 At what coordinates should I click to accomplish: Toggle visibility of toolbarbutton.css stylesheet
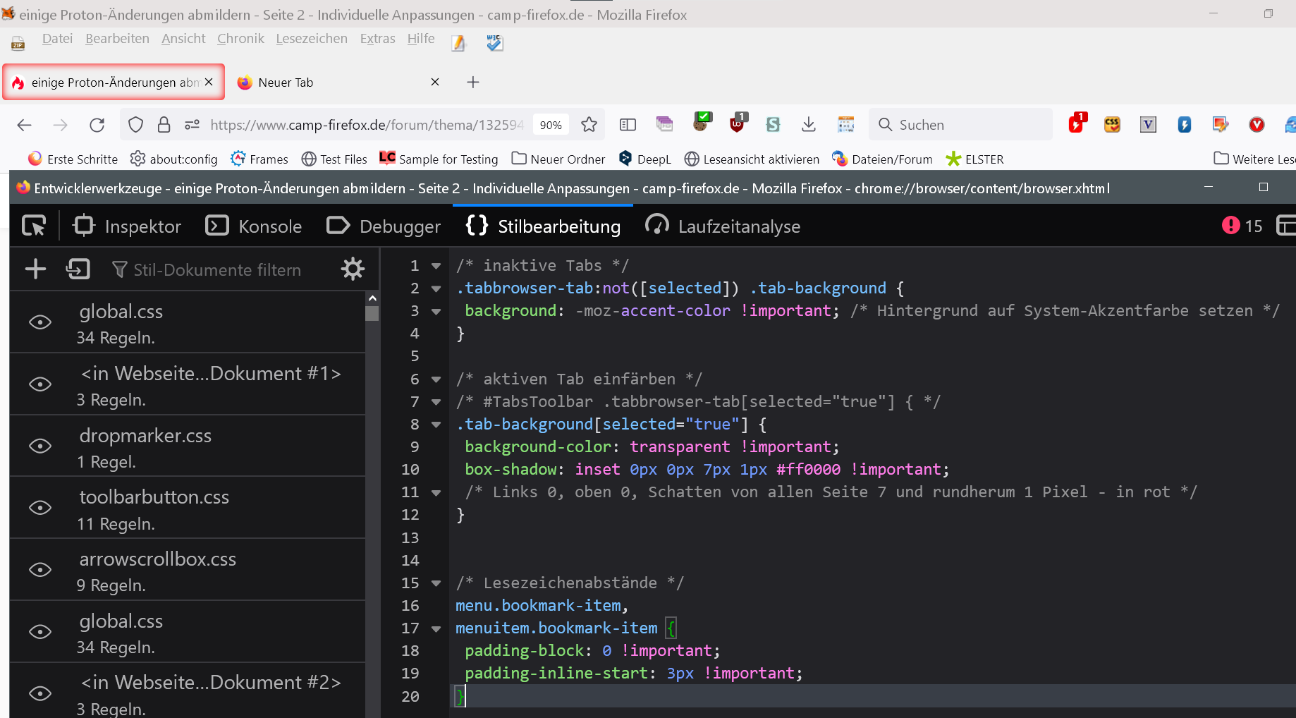pyautogui.click(x=40, y=508)
